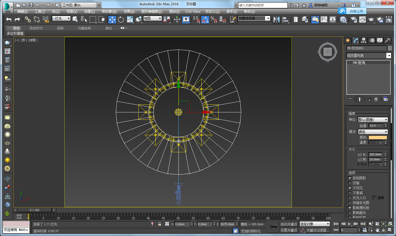Click the object color swatch beside VR-灯光001
Viewport: 396px width, 236px height.
pos(390,48)
